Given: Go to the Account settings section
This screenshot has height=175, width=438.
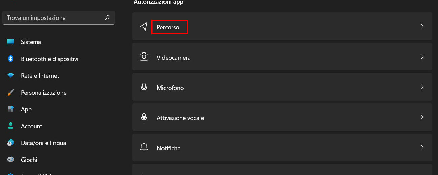Looking at the screenshot, I should pyautogui.click(x=31, y=126).
